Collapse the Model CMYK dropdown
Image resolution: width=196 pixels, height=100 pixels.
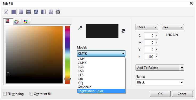pyautogui.click(x=101, y=54)
